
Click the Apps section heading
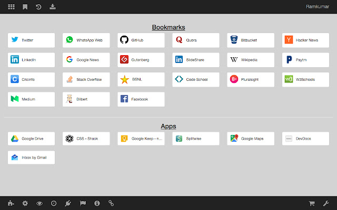tap(168, 126)
